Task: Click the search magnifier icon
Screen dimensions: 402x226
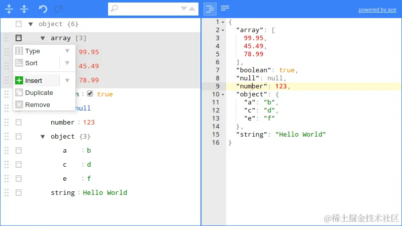Action: pyautogui.click(x=114, y=9)
